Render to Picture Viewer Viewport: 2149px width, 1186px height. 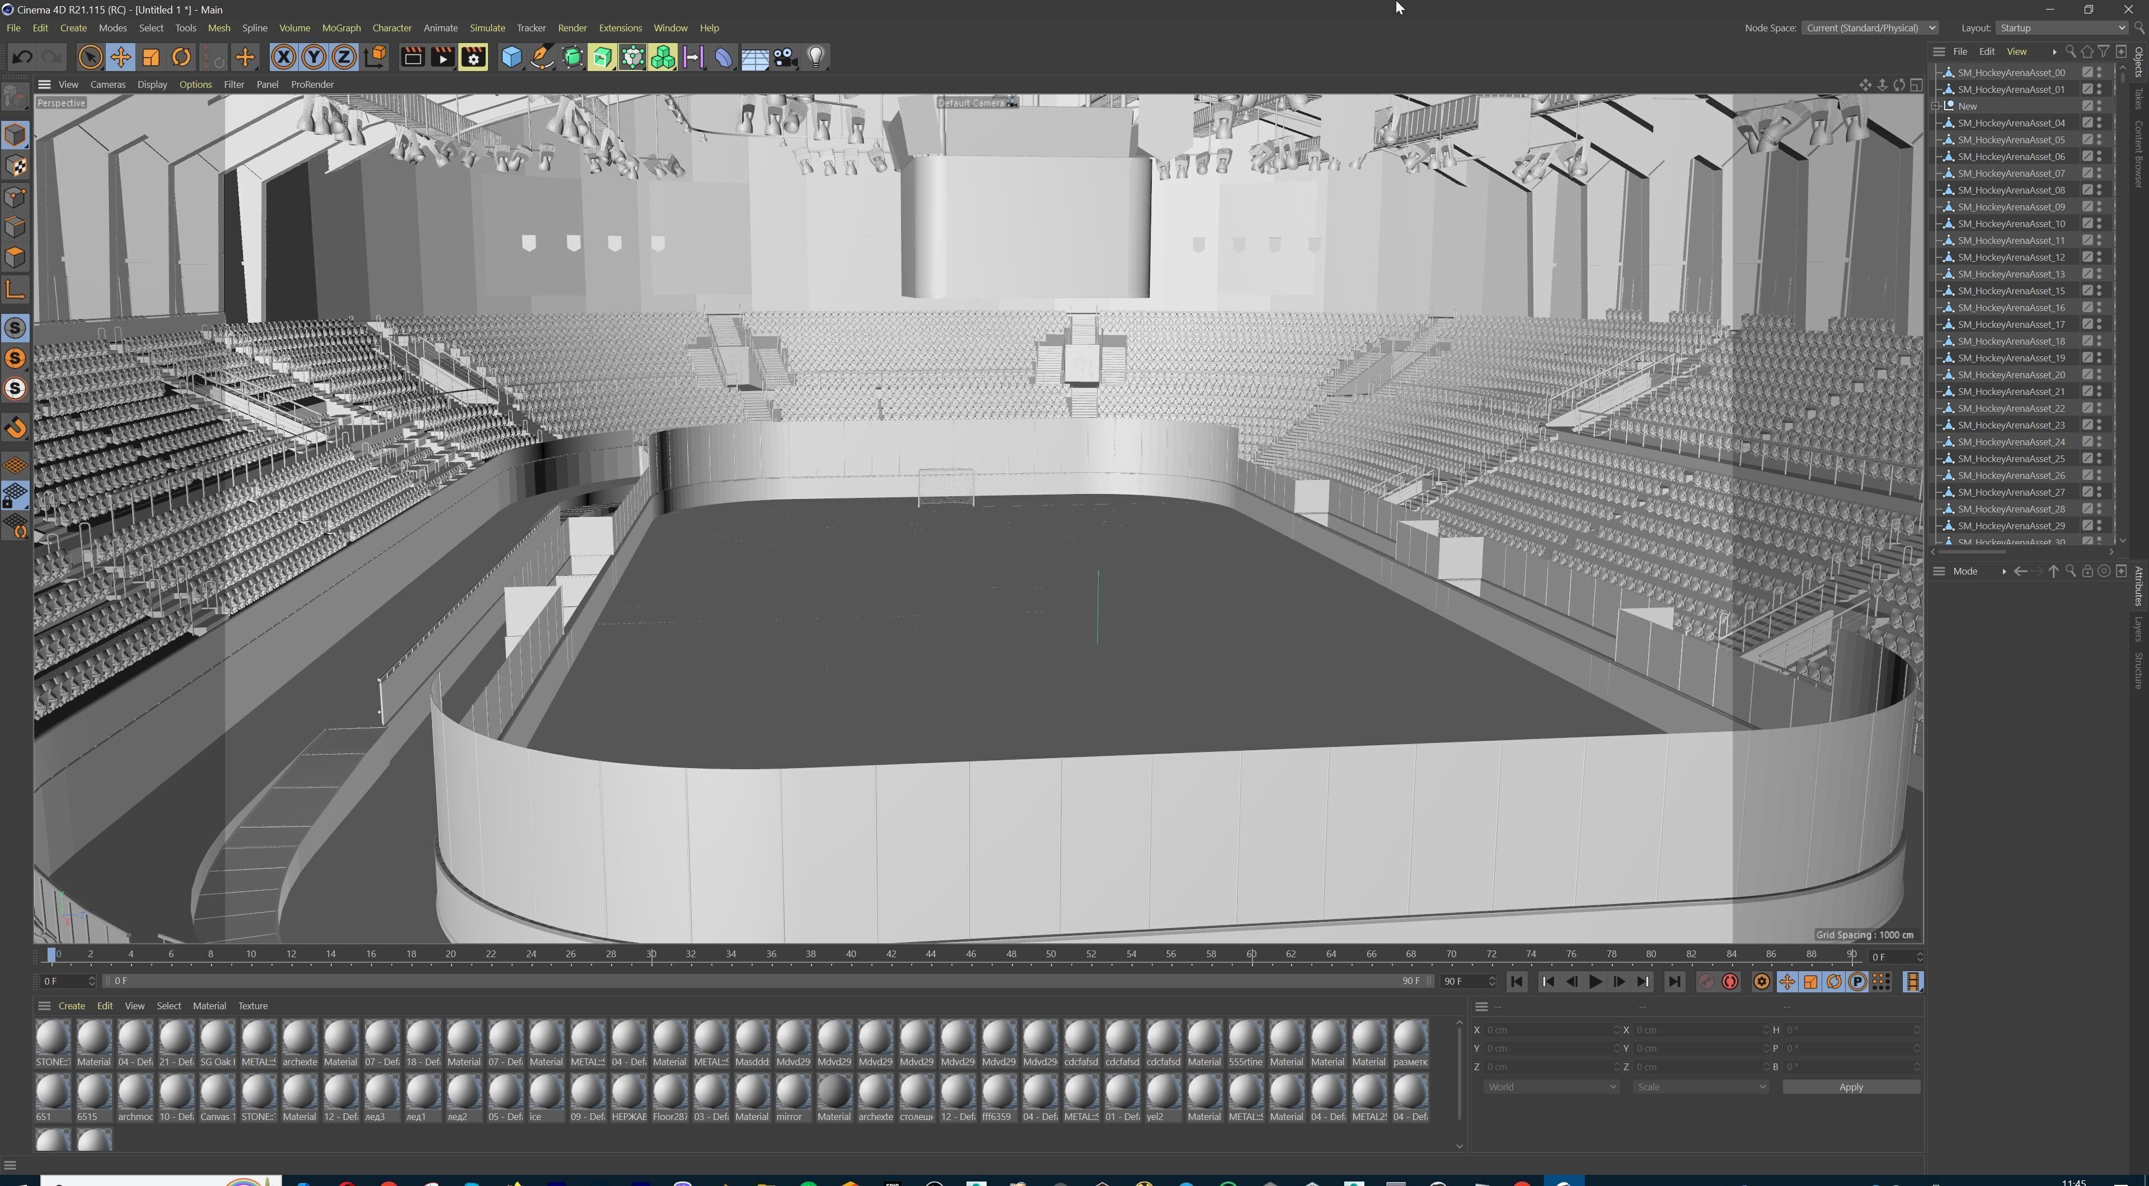point(442,57)
